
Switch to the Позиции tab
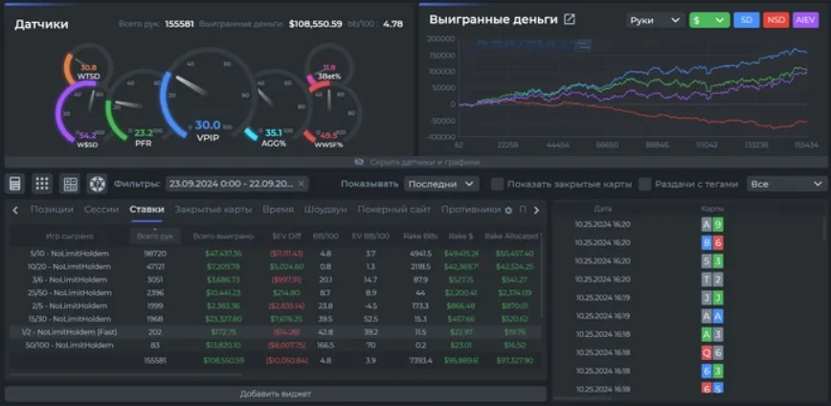pyautogui.click(x=52, y=210)
